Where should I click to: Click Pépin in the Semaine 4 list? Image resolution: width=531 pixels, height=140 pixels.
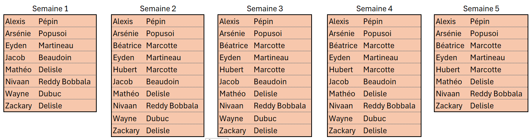[373, 21]
